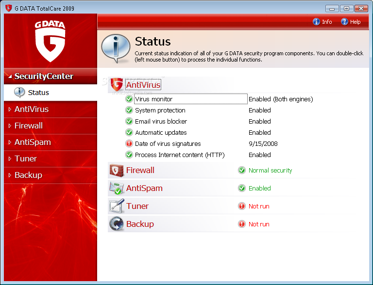Collapse the SecurityCenter section arrow
The width and height of the screenshot is (373, 285).
point(10,77)
